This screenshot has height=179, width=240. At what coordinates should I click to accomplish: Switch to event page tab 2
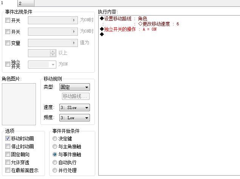click(x=26, y=3)
